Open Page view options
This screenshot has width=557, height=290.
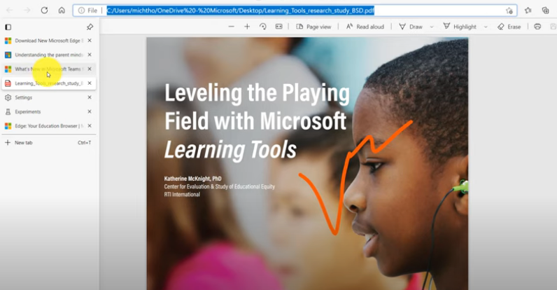coord(313,27)
